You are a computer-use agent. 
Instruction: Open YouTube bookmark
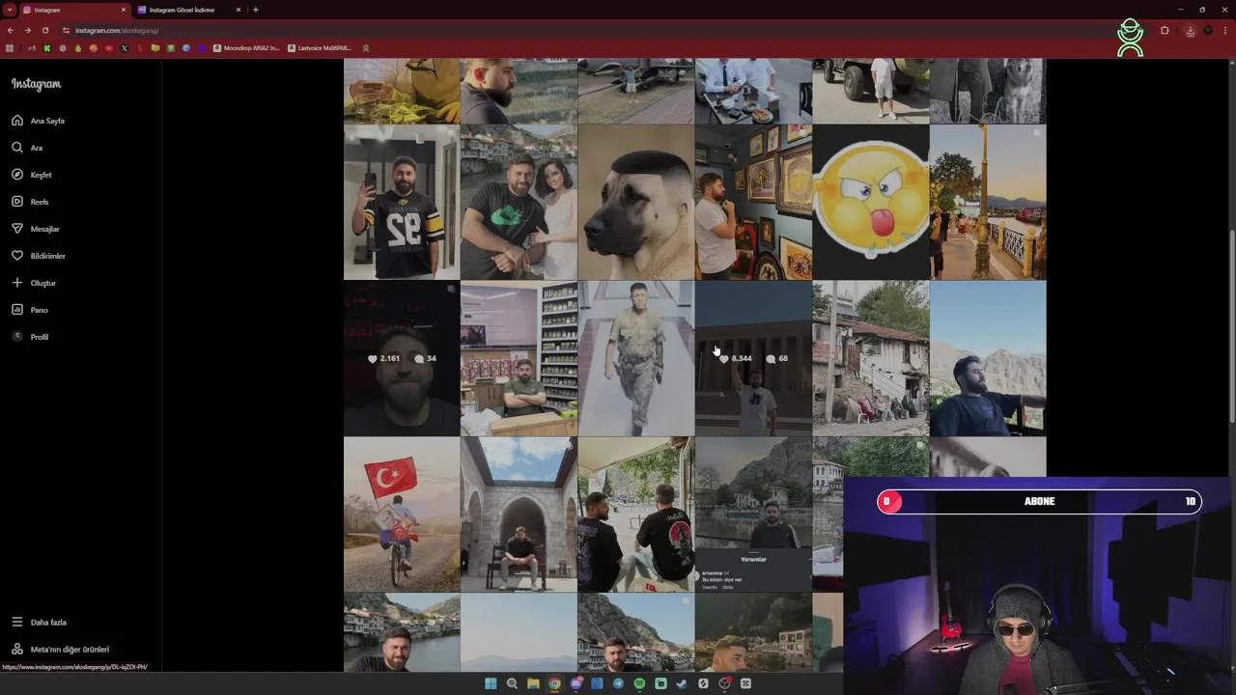(109, 48)
